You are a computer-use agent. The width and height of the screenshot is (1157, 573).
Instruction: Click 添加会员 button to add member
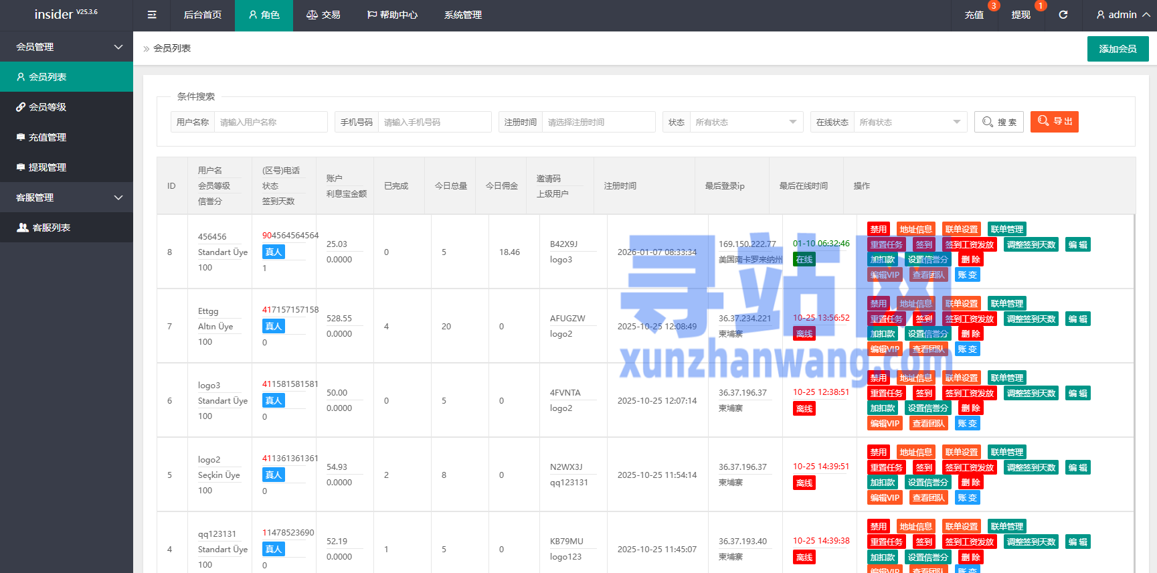click(1118, 49)
